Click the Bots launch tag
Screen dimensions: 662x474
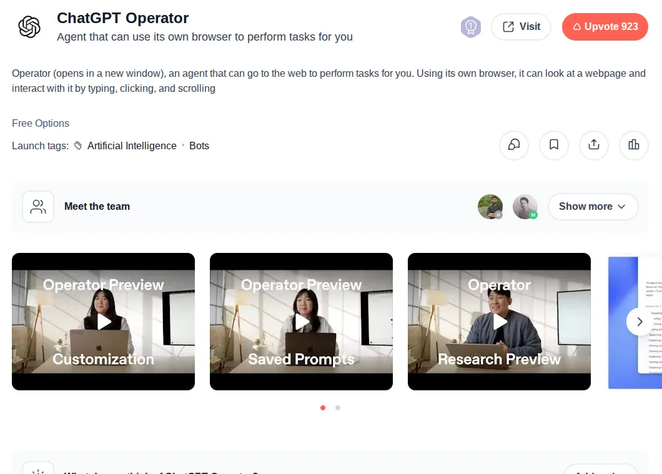(x=199, y=146)
